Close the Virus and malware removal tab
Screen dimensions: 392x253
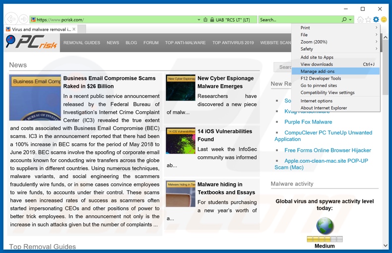tap(74, 29)
